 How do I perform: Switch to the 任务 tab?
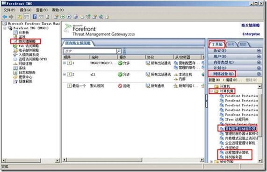tap(231, 44)
